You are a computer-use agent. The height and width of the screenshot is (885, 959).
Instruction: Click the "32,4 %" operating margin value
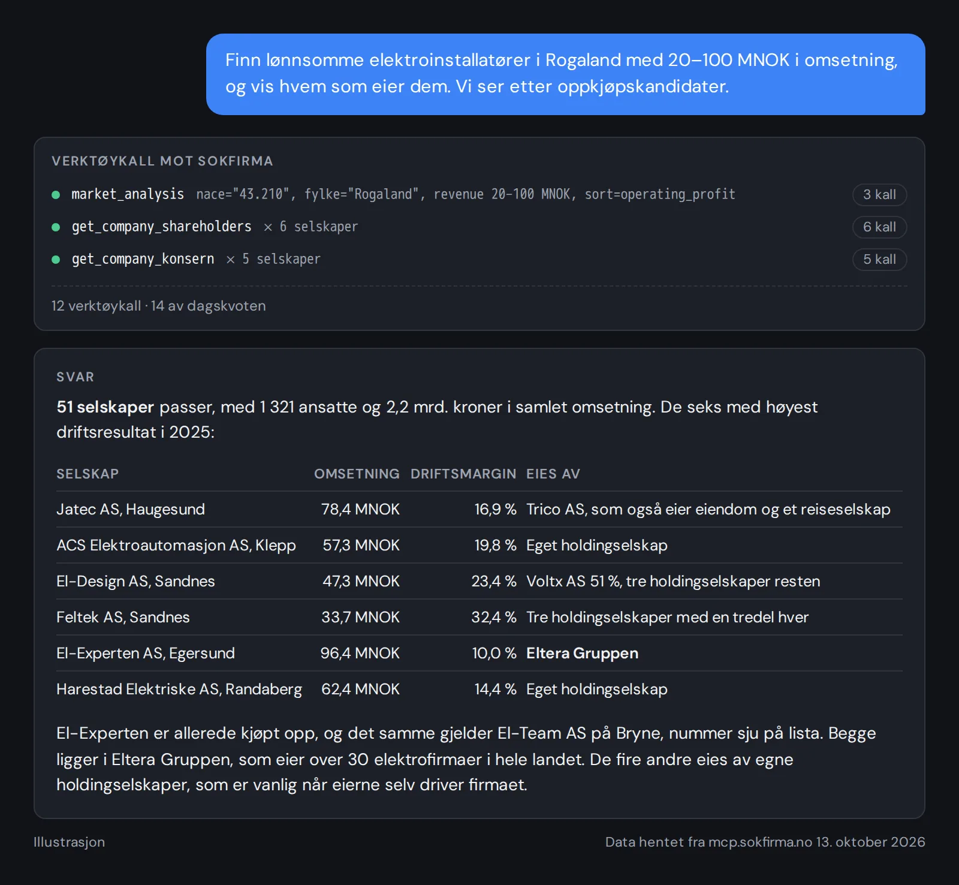(x=494, y=617)
